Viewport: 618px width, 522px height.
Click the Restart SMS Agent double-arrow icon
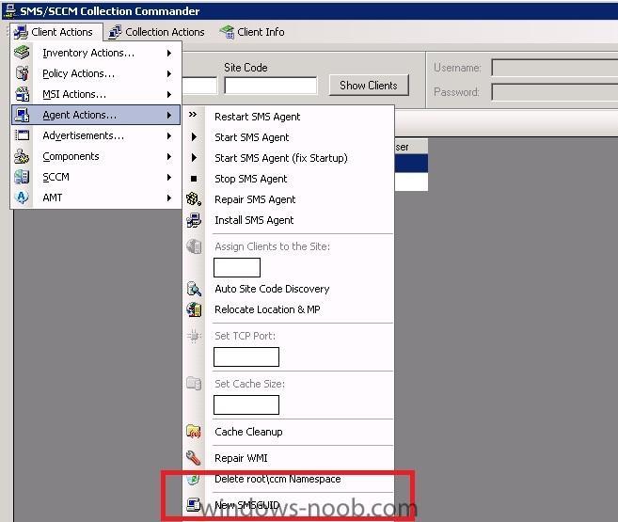pyautogui.click(x=193, y=115)
